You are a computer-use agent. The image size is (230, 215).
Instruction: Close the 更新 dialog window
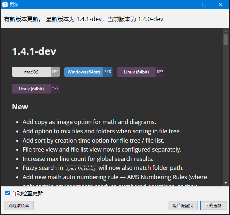click(221, 5)
